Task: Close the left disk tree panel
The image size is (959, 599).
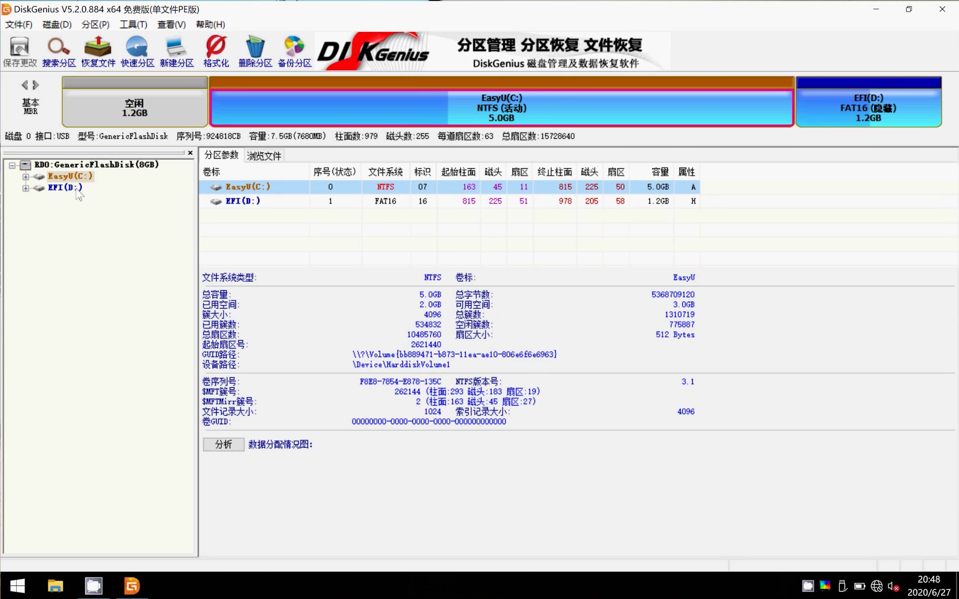Action: coord(190,153)
